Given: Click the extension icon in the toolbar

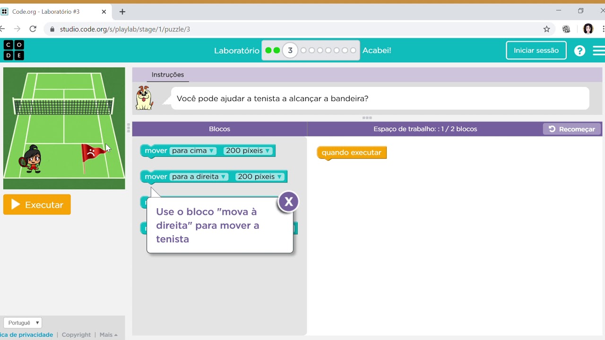Looking at the screenshot, I should (566, 29).
